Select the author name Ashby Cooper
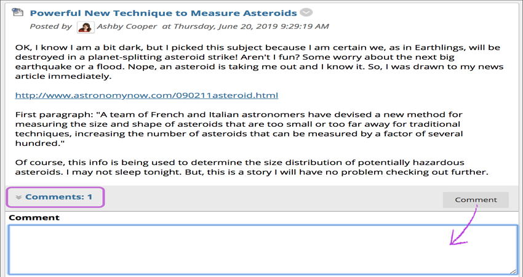523x277 pixels. (127, 26)
